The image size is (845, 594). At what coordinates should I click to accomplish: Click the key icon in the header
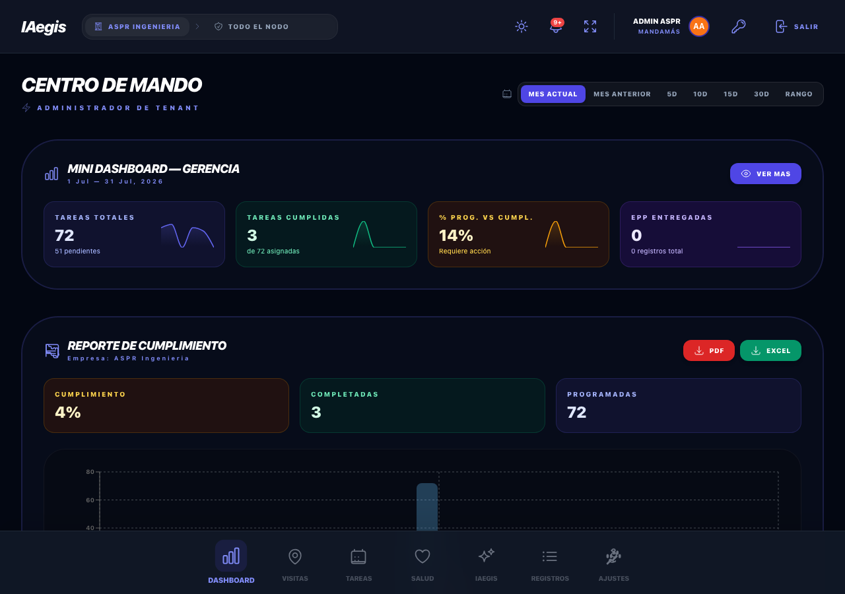coord(739,26)
